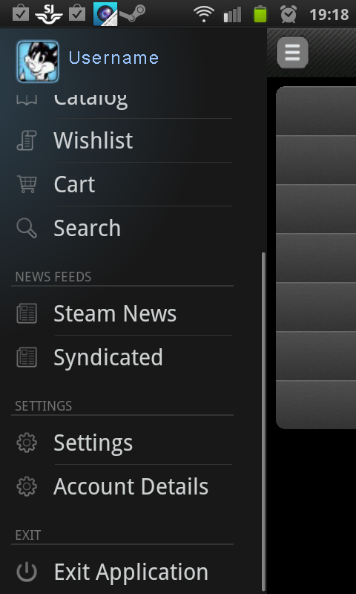Open the Catalog menu entry
The height and width of the screenshot is (594, 356).
click(x=122, y=100)
